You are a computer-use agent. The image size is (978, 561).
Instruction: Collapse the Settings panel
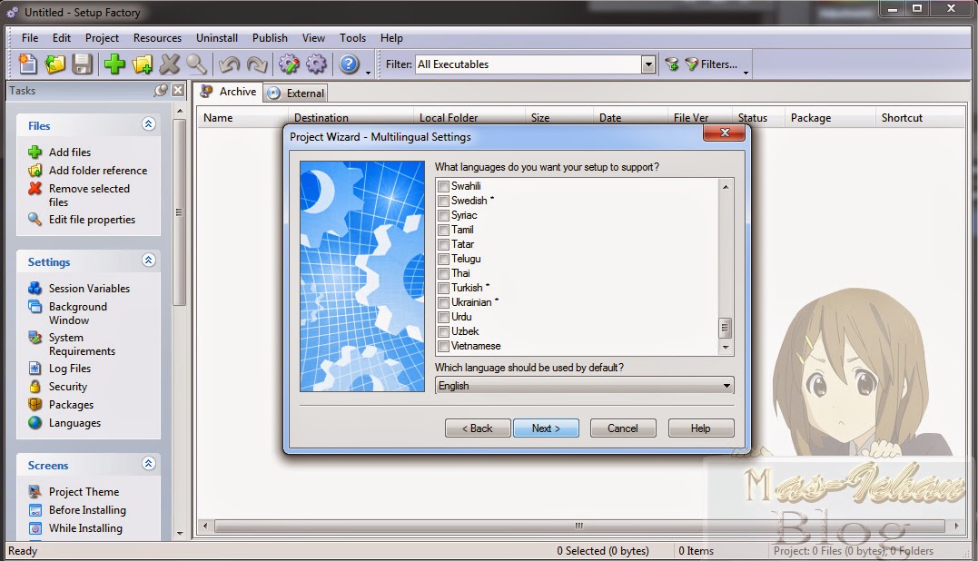147,261
